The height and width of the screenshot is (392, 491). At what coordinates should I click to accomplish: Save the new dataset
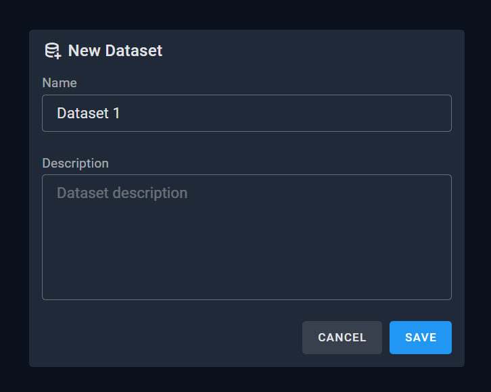[420, 337]
